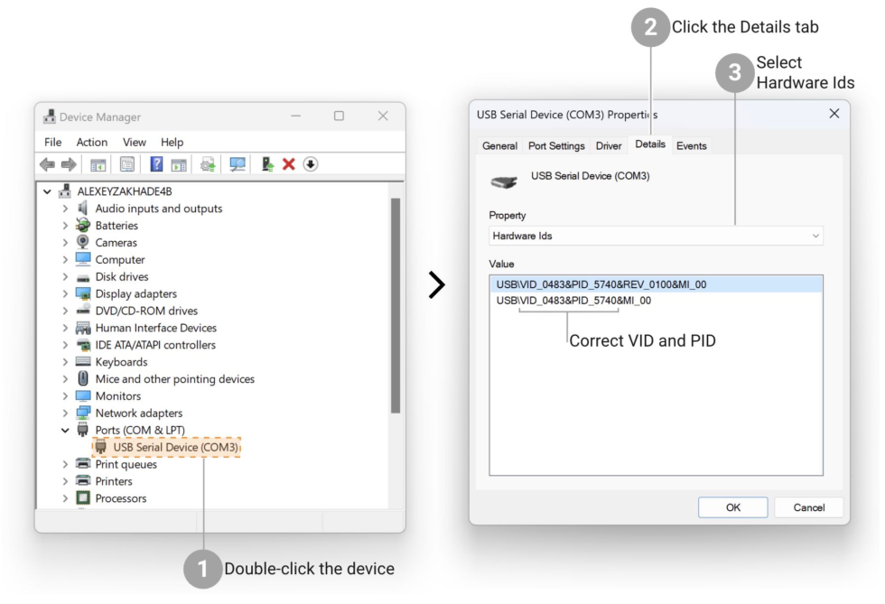Open the Action menu
Viewport: 885px width, 604px height.
click(x=91, y=142)
